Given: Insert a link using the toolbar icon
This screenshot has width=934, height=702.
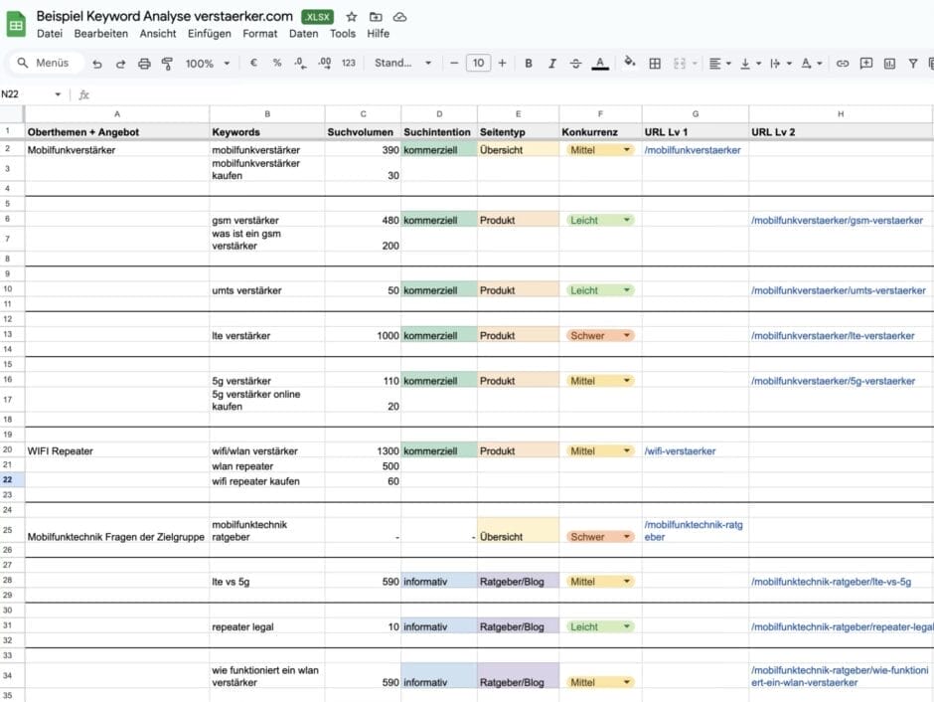Looking at the screenshot, I should (843, 64).
